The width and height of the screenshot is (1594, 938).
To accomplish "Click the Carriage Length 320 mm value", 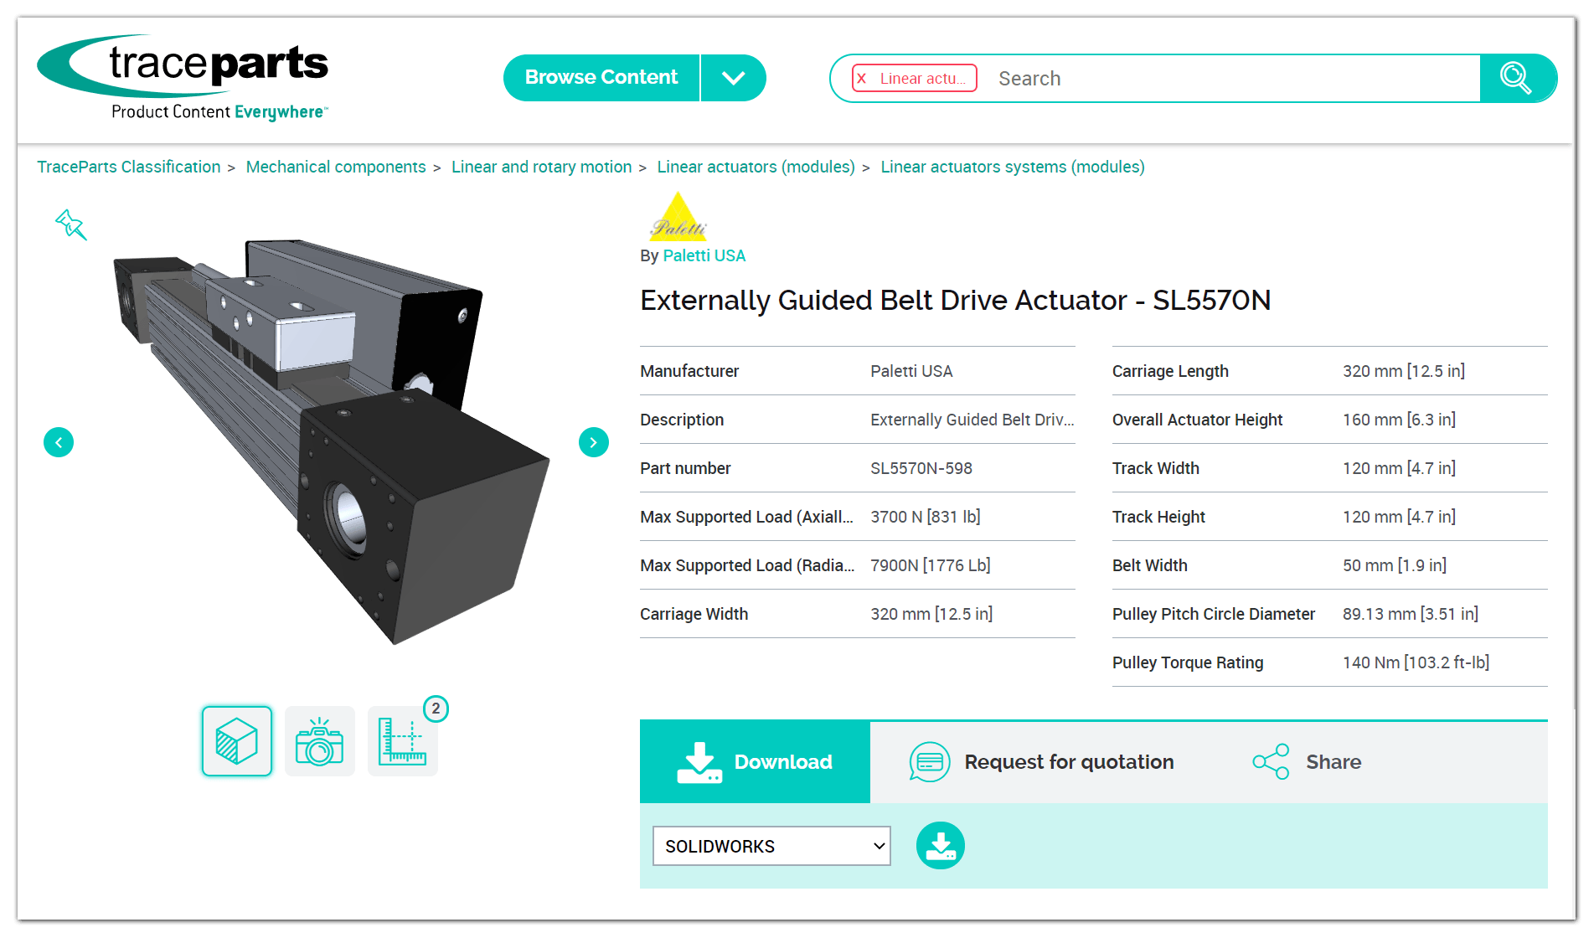I will pos(1404,371).
